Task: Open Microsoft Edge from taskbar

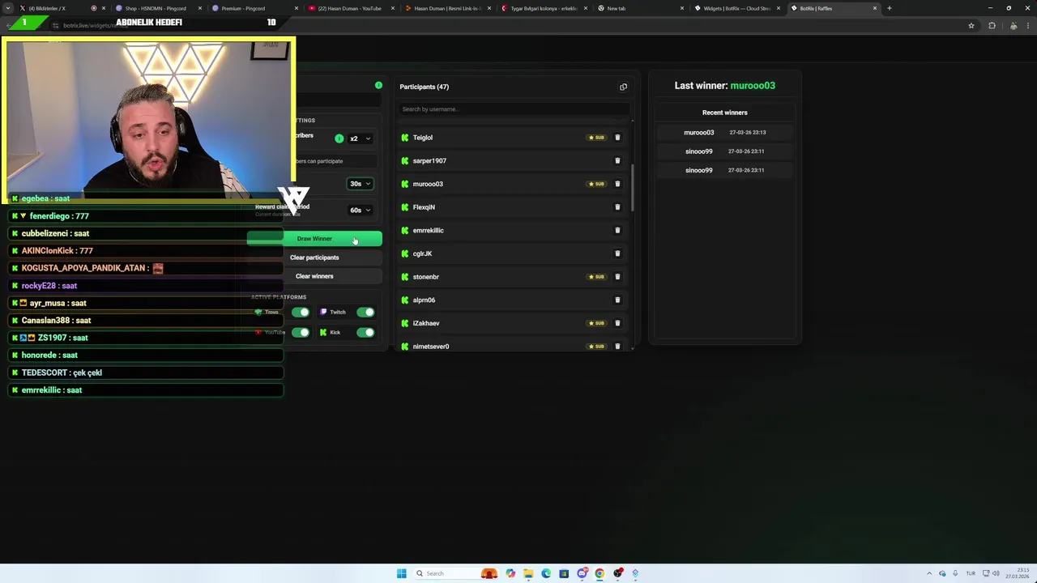Action: coord(546,573)
